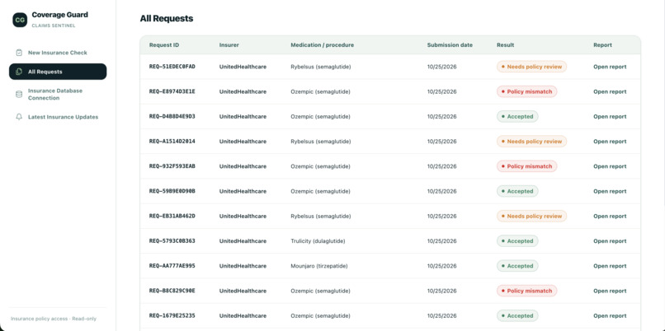Click the Request ID column header

click(163, 44)
